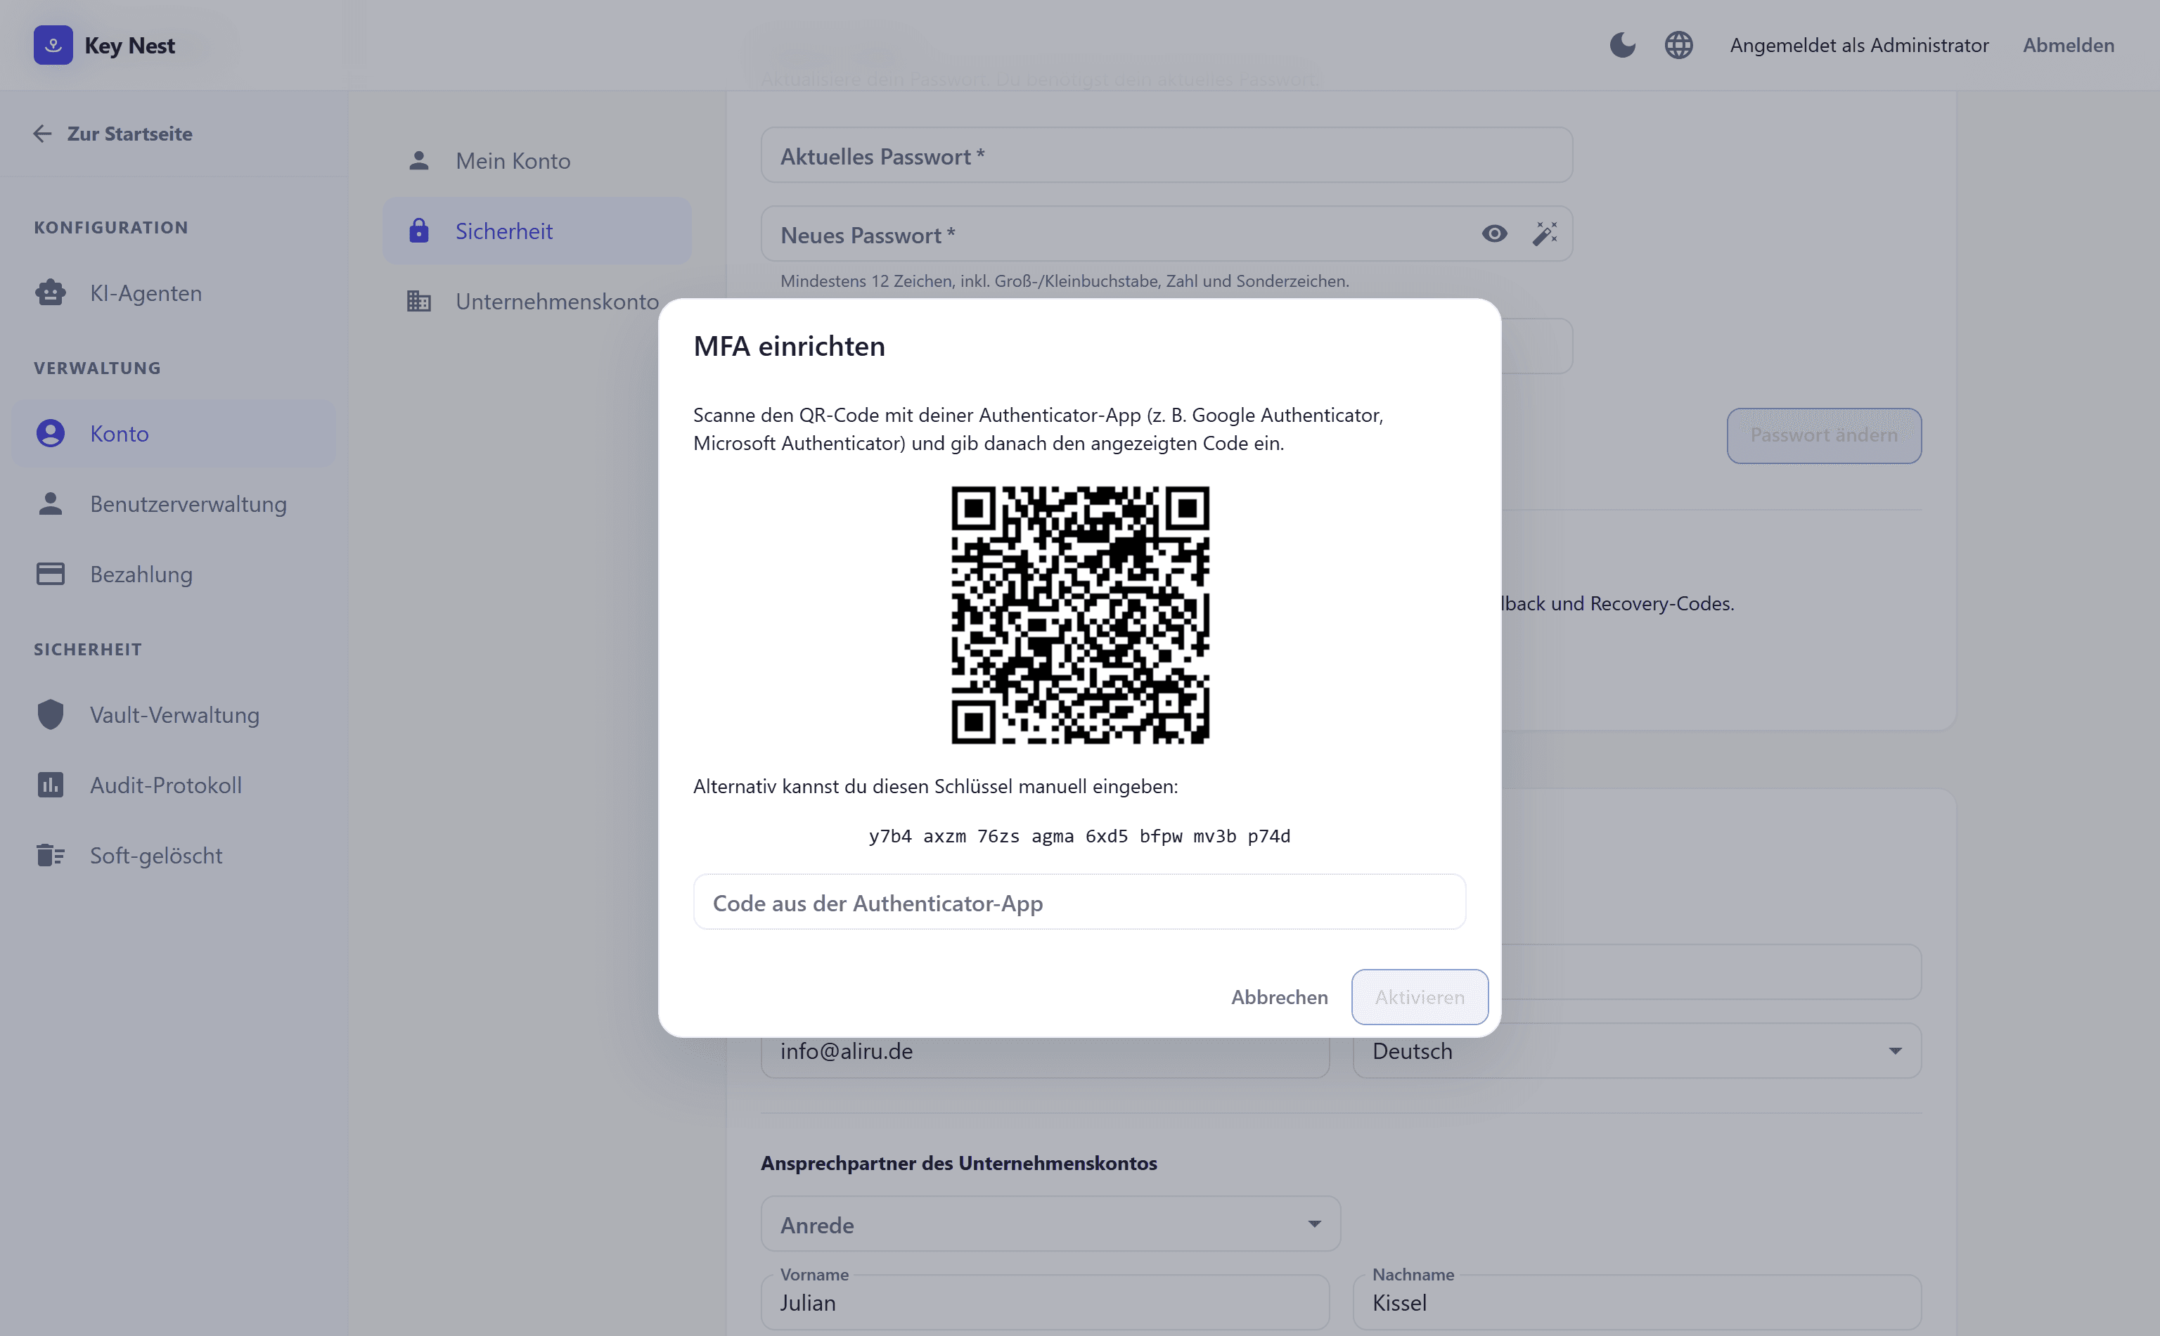The width and height of the screenshot is (2160, 1336).
Task: Click the back arrow to Startseite
Action: 42,134
